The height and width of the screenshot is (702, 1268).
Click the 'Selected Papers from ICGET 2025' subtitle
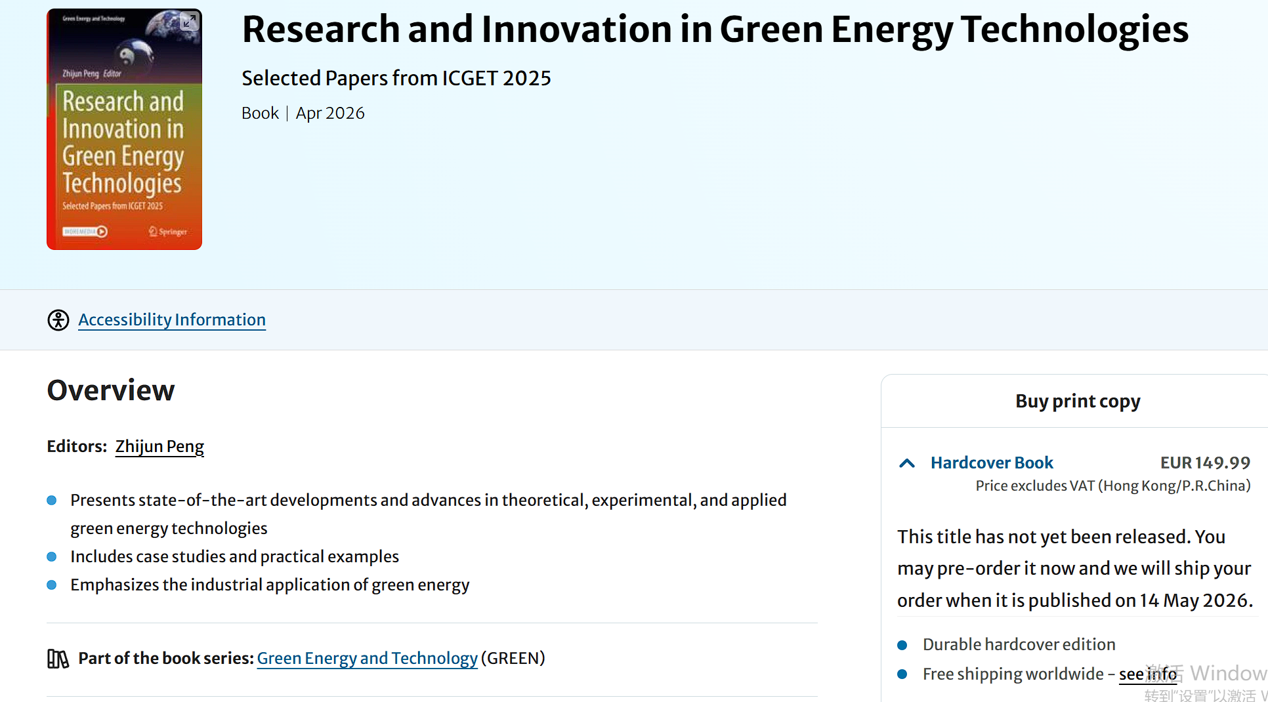(x=396, y=78)
